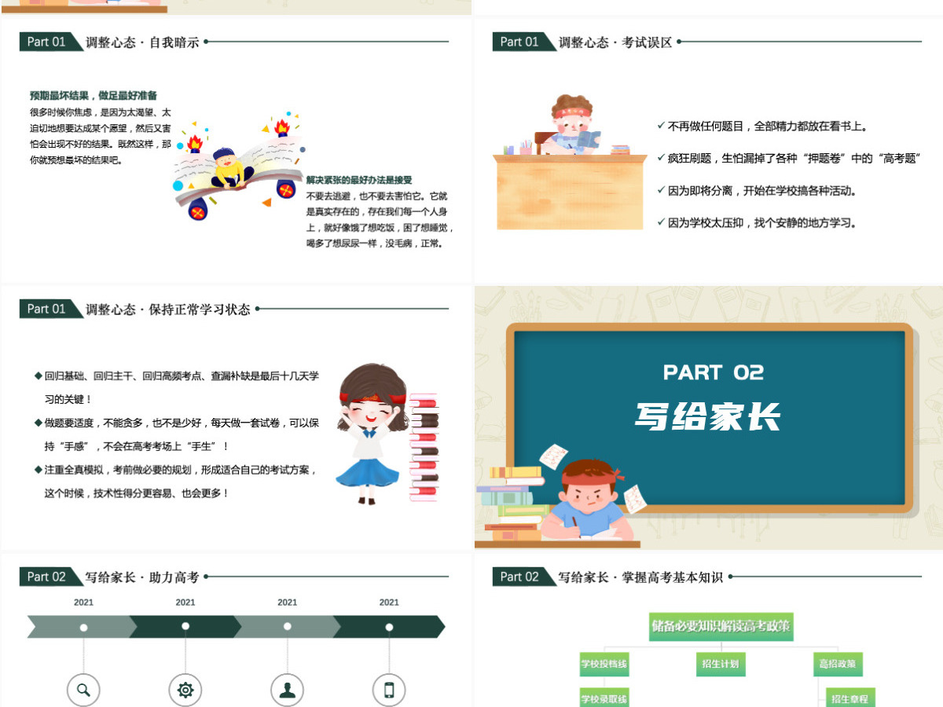The image size is (943, 707).
Task: Click the text line starting 回归基础
Action: [x=182, y=376]
